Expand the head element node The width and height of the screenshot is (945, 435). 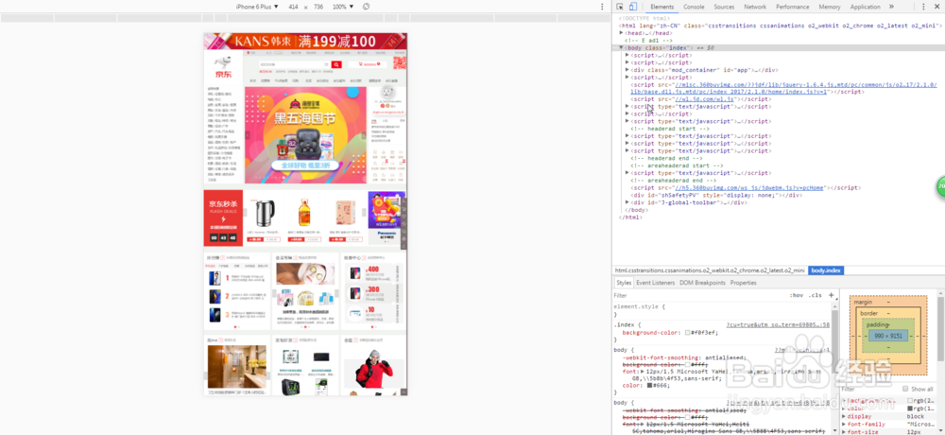pyautogui.click(x=621, y=33)
